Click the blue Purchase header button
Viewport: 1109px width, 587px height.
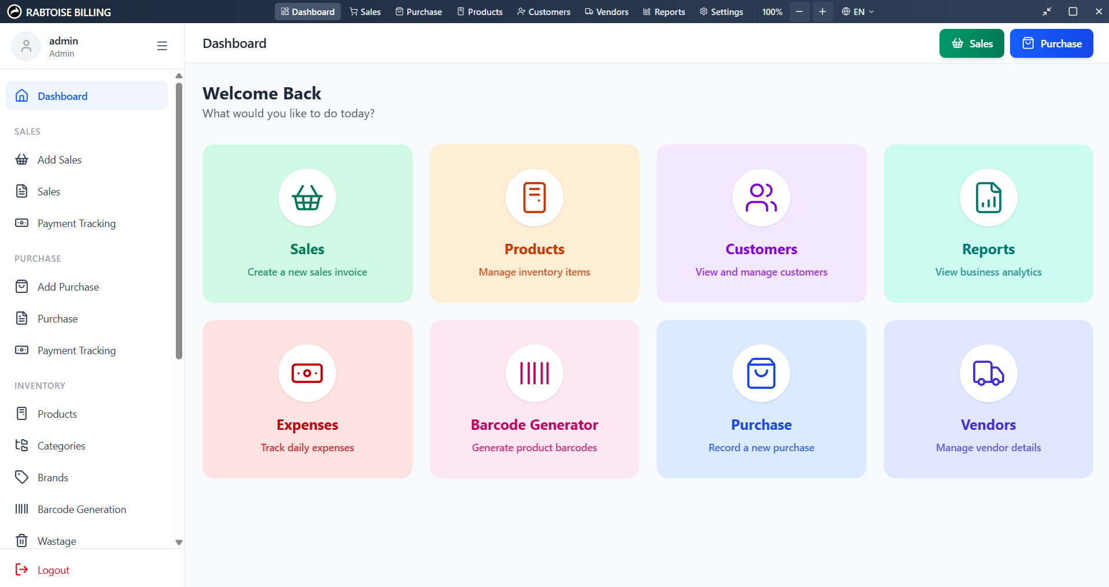1052,43
